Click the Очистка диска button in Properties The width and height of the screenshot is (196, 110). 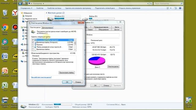tap(113, 67)
